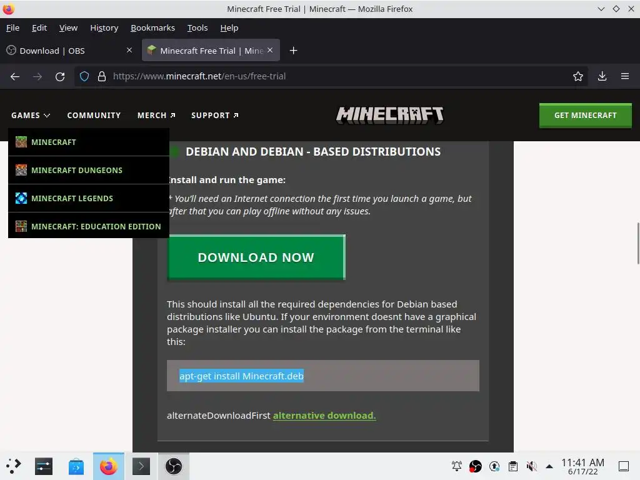Click the OBS tray icon
This screenshot has height=480, width=640.
(476, 466)
